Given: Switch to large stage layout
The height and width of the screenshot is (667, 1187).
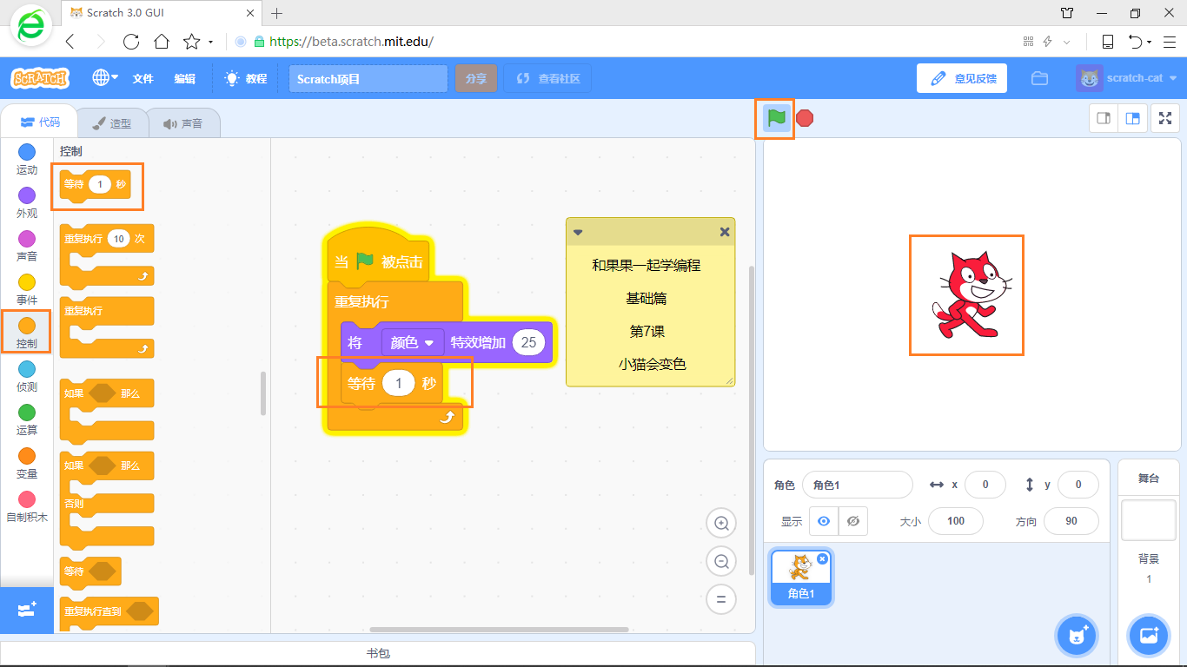Looking at the screenshot, I should [x=1132, y=118].
